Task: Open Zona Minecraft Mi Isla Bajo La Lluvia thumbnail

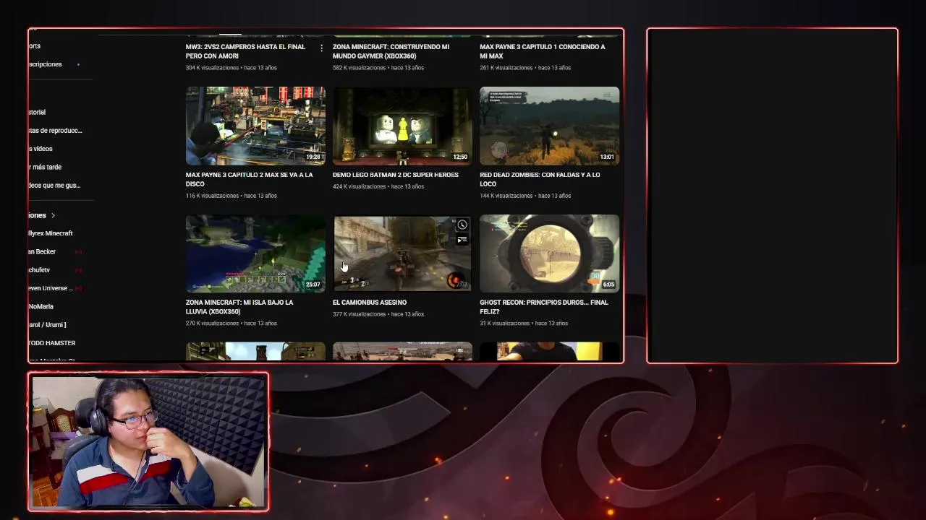Action: tap(255, 253)
